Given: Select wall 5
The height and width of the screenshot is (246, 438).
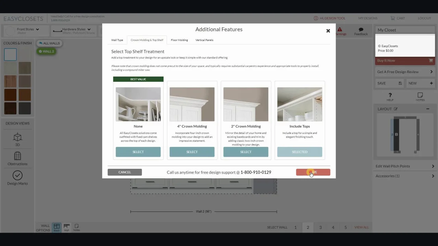Looking at the screenshot, I should tap(346, 228).
